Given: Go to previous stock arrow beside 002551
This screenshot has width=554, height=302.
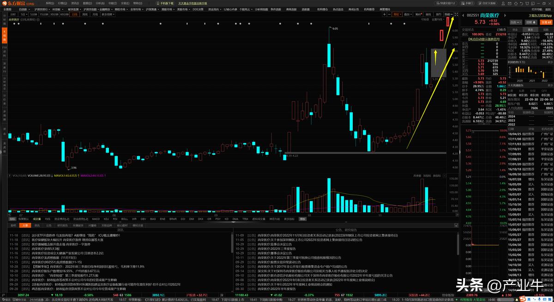Looking at the screenshot, I should [464, 15].
